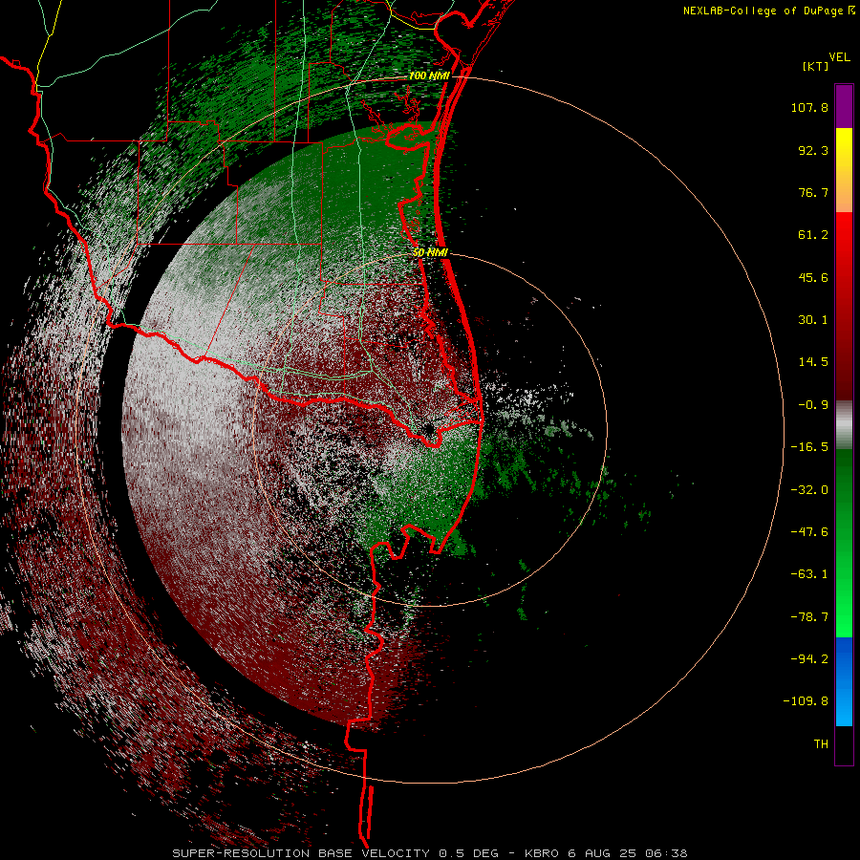
Task: Select the -78.7 velocity scale value
Action: (x=809, y=617)
